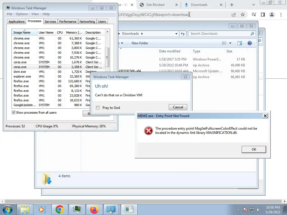Select the Windows PowerShell script file row

point(183,59)
